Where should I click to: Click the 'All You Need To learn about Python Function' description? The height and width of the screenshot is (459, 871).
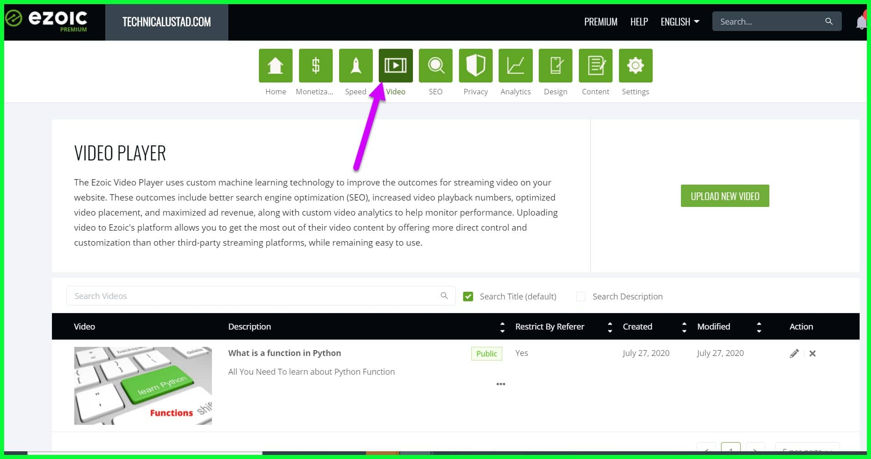click(x=311, y=371)
